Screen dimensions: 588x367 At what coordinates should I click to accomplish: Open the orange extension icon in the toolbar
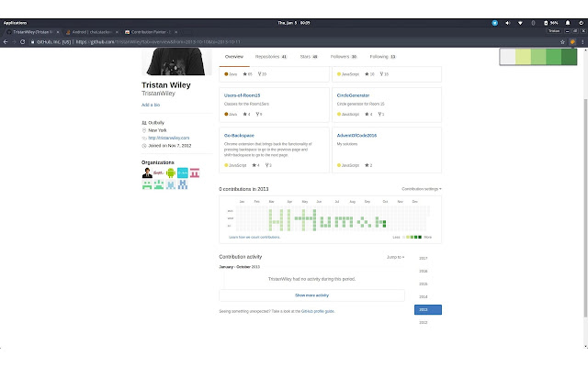tap(572, 42)
